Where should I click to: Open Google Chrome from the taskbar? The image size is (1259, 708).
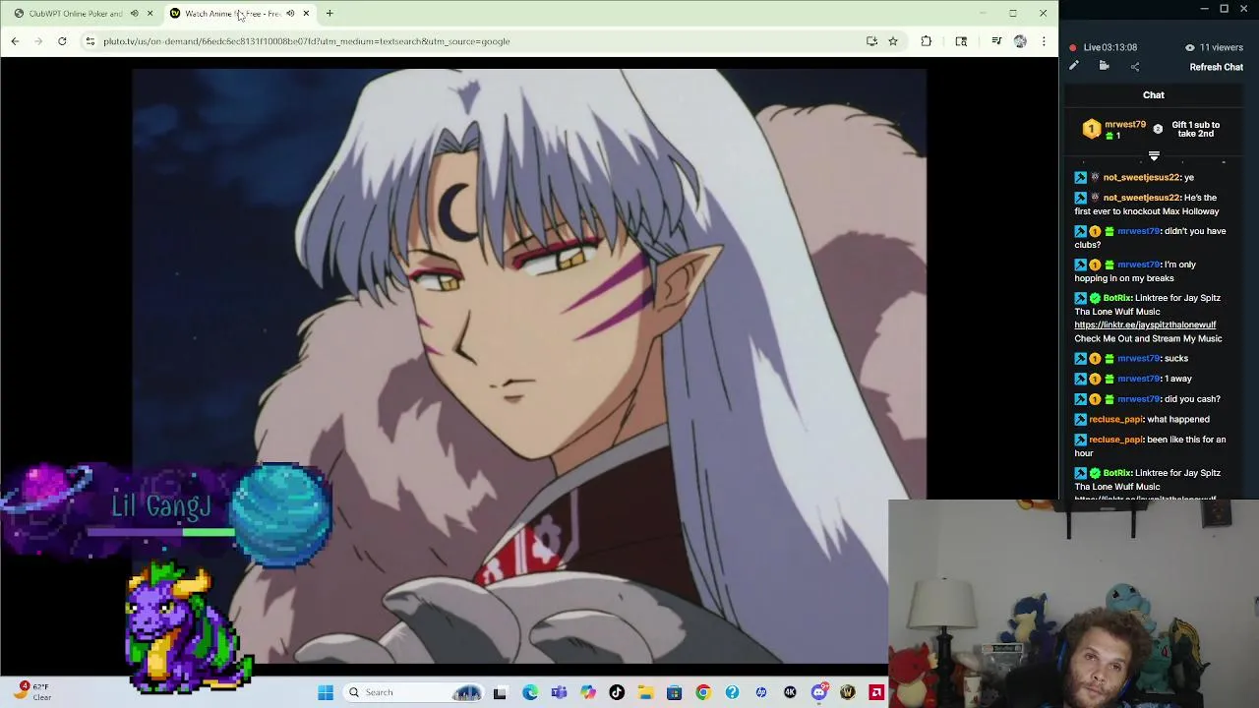(702, 692)
